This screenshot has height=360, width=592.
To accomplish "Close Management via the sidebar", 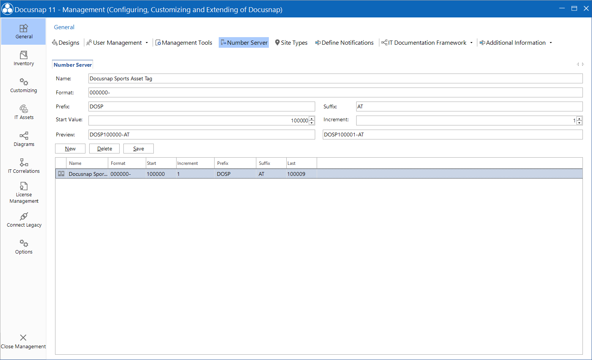I will [24, 341].
